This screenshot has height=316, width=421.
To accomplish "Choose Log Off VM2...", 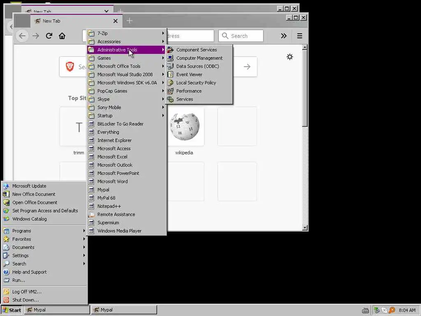I will tap(44, 292).
